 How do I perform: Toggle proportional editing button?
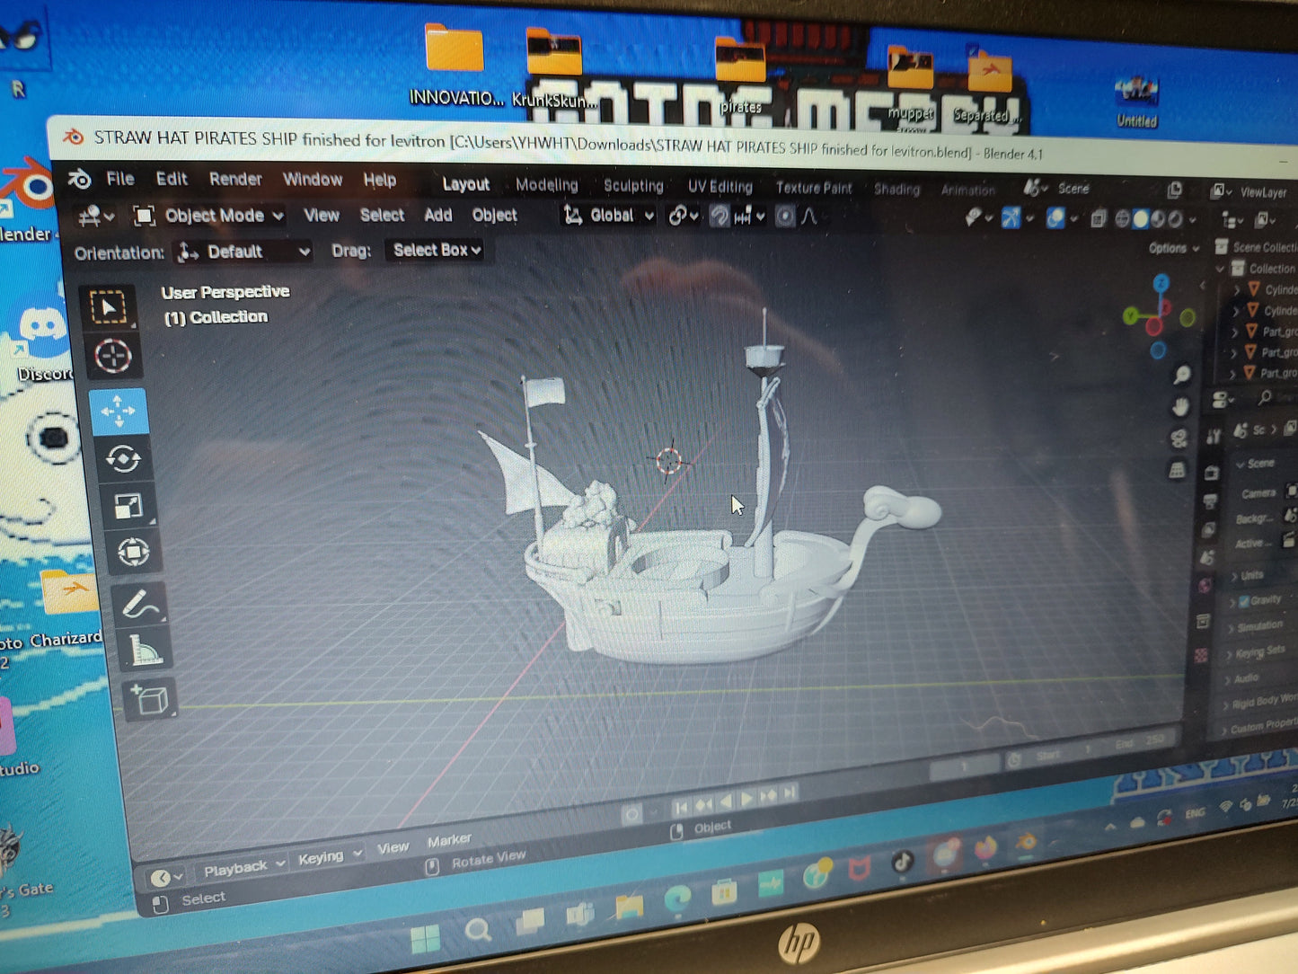784,217
